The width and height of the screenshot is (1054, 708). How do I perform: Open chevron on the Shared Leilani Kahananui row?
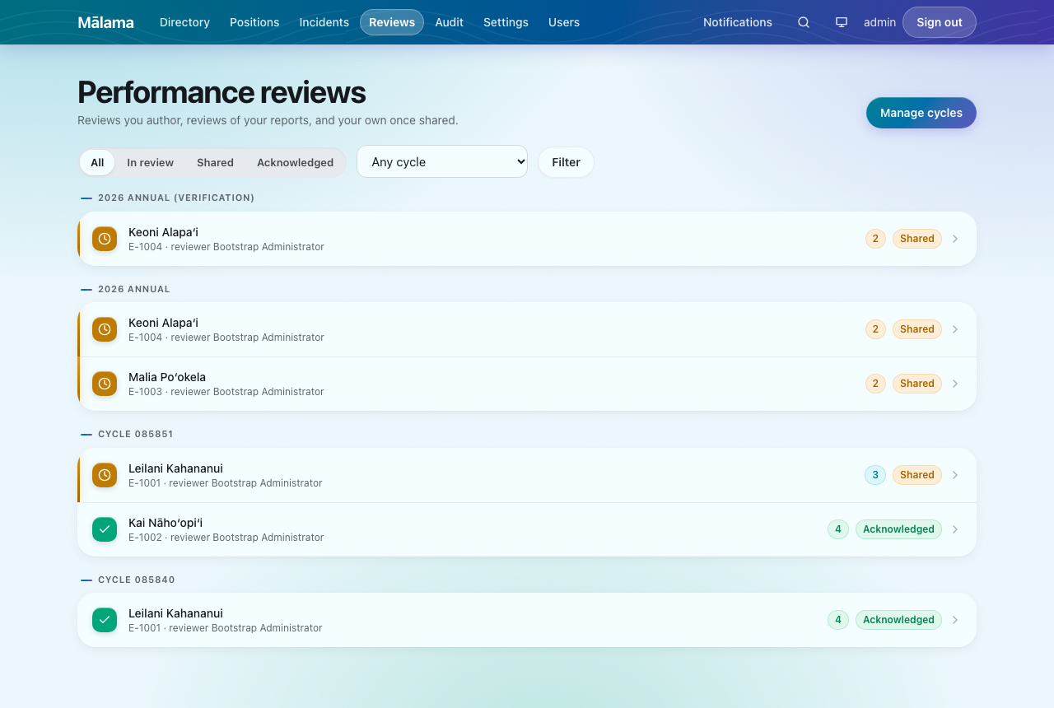(x=955, y=475)
